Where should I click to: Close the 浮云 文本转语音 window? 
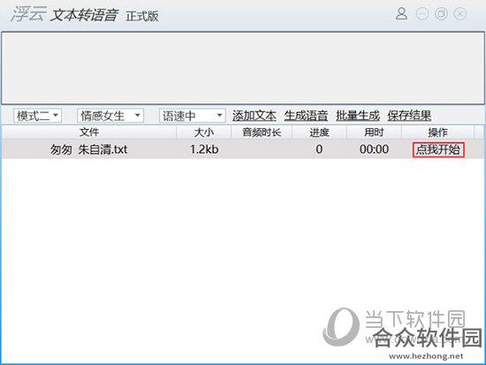click(460, 14)
